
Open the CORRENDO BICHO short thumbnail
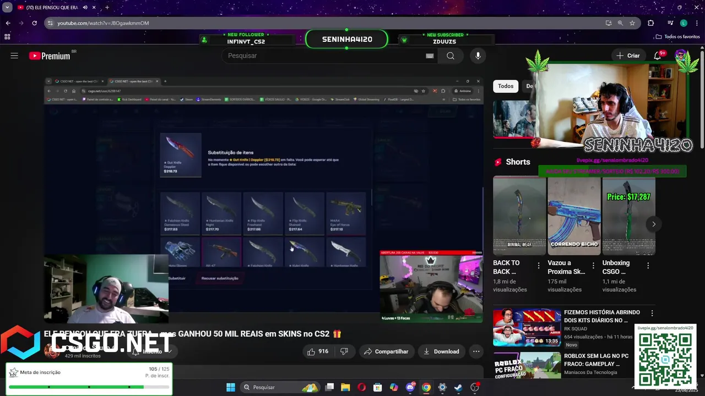(574, 216)
